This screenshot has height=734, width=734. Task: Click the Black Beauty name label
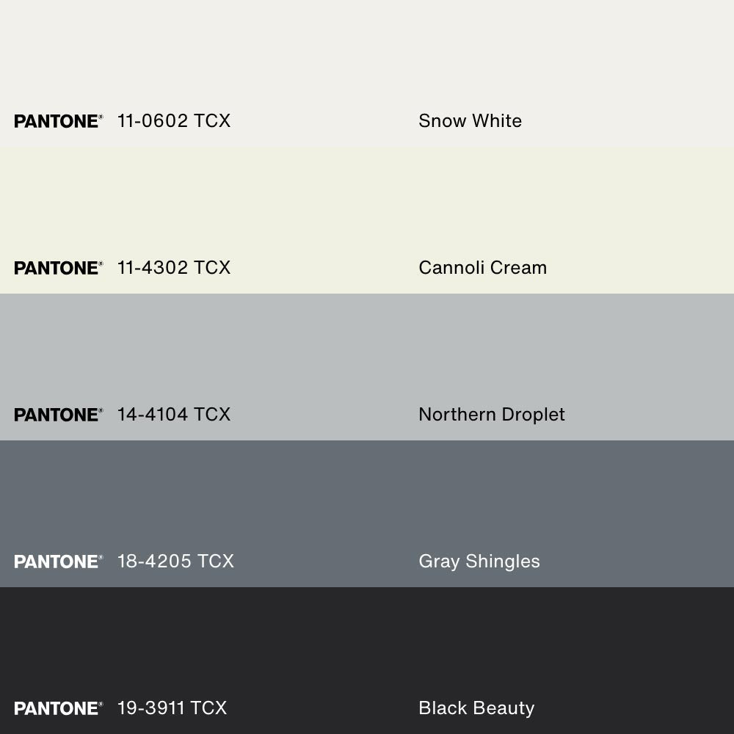[x=476, y=708]
